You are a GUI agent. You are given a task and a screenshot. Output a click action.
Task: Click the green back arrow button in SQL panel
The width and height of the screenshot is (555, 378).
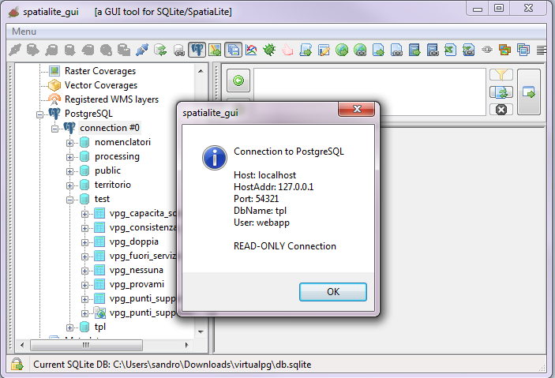pos(238,80)
